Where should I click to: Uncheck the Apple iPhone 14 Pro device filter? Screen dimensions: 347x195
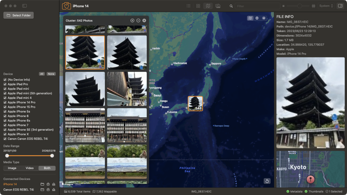tap(5, 102)
